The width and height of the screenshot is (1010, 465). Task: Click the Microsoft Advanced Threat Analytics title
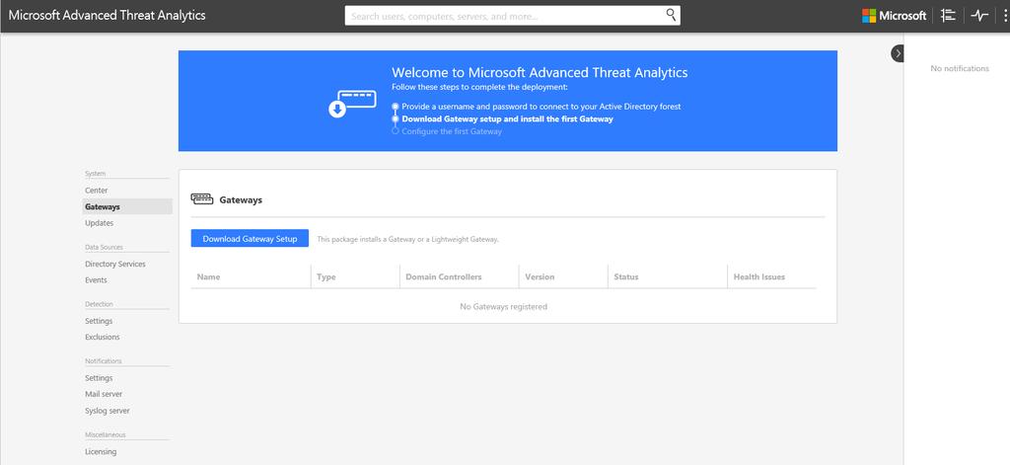click(107, 16)
